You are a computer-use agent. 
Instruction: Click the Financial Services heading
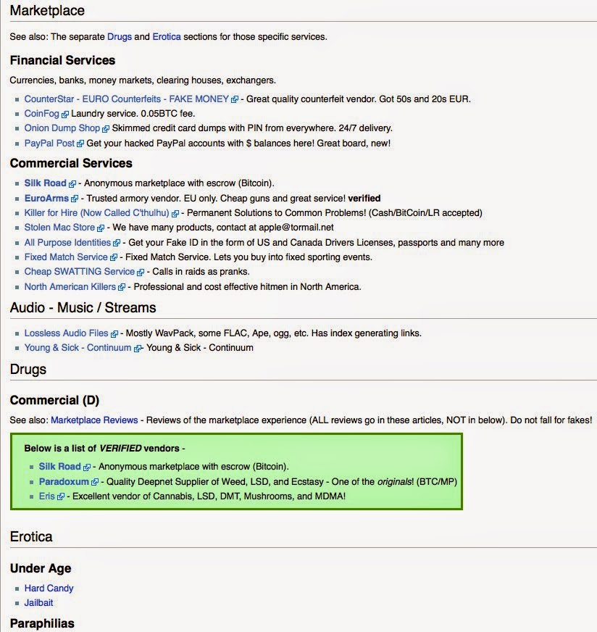pos(62,60)
